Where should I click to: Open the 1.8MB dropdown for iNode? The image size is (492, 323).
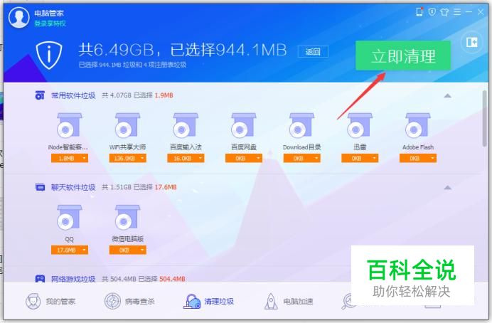(x=70, y=158)
